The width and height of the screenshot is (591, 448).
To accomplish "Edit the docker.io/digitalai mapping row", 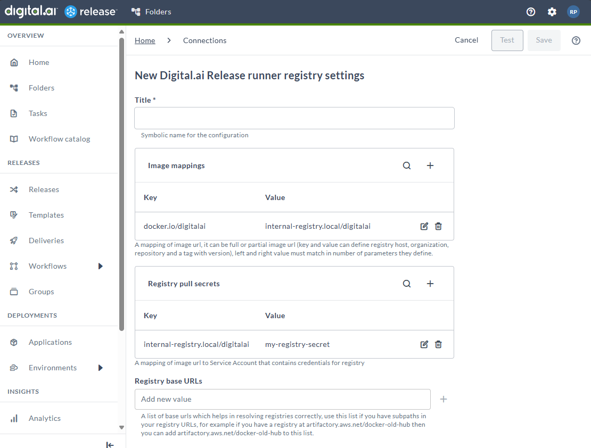I will pyautogui.click(x=424, y=226).
